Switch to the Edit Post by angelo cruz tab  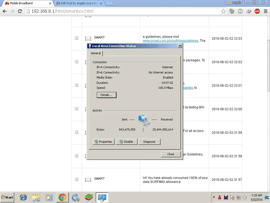pos(79,3)
